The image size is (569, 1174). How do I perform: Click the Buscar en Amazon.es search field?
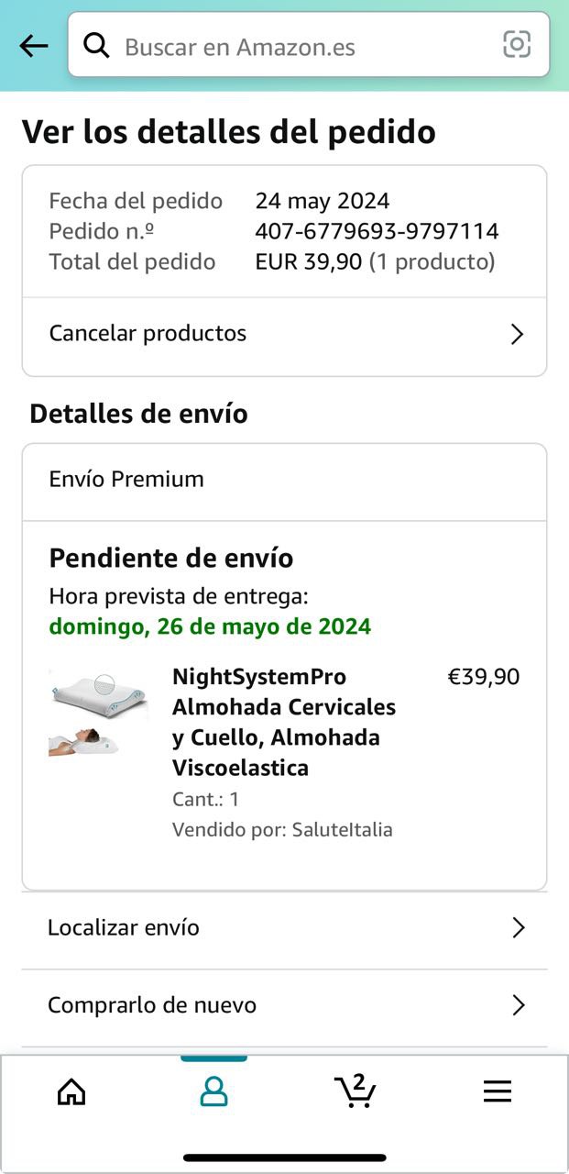coord(302,46)
